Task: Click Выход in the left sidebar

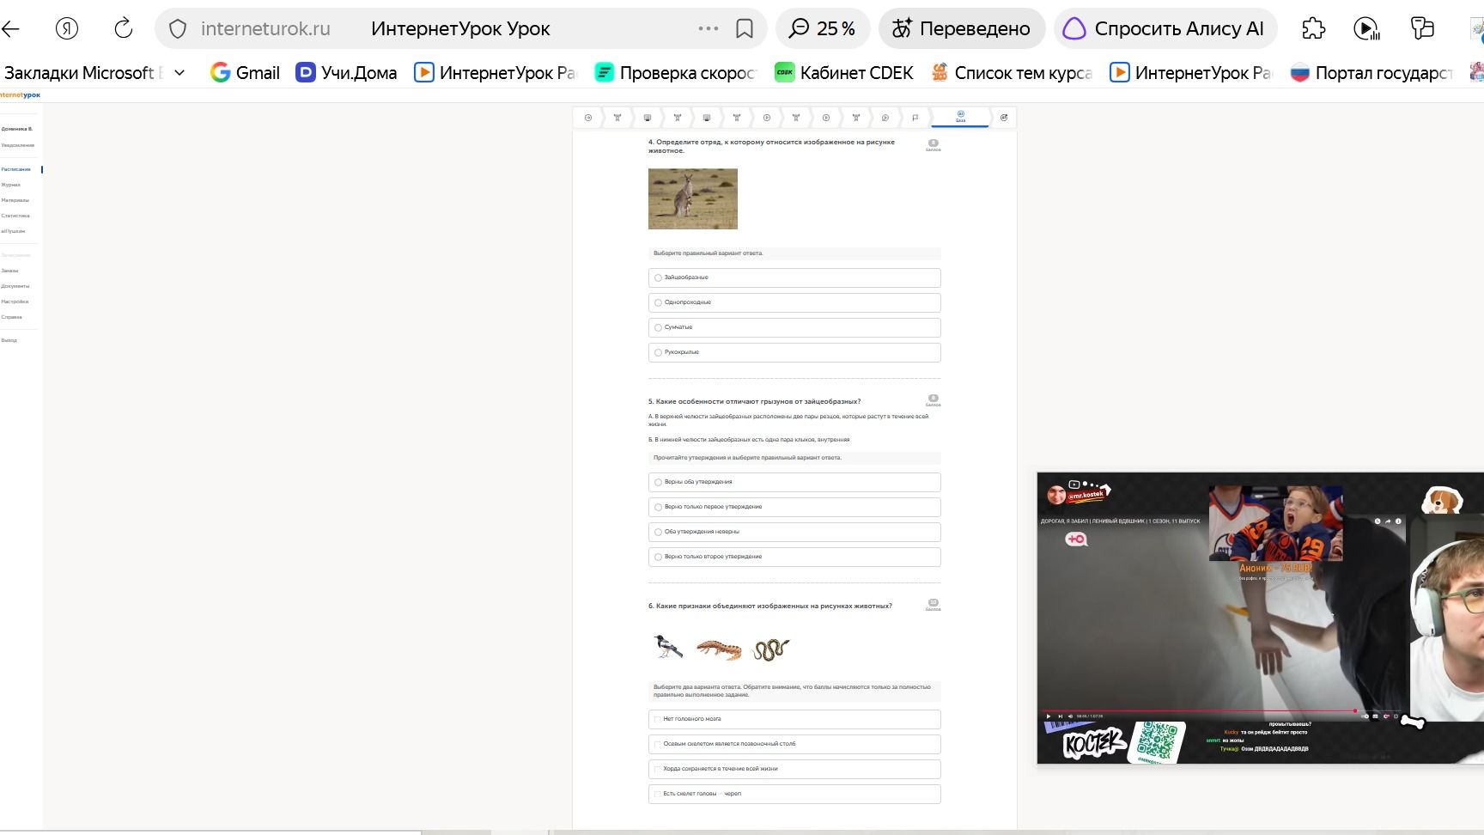Action: [x=9, y=340]
